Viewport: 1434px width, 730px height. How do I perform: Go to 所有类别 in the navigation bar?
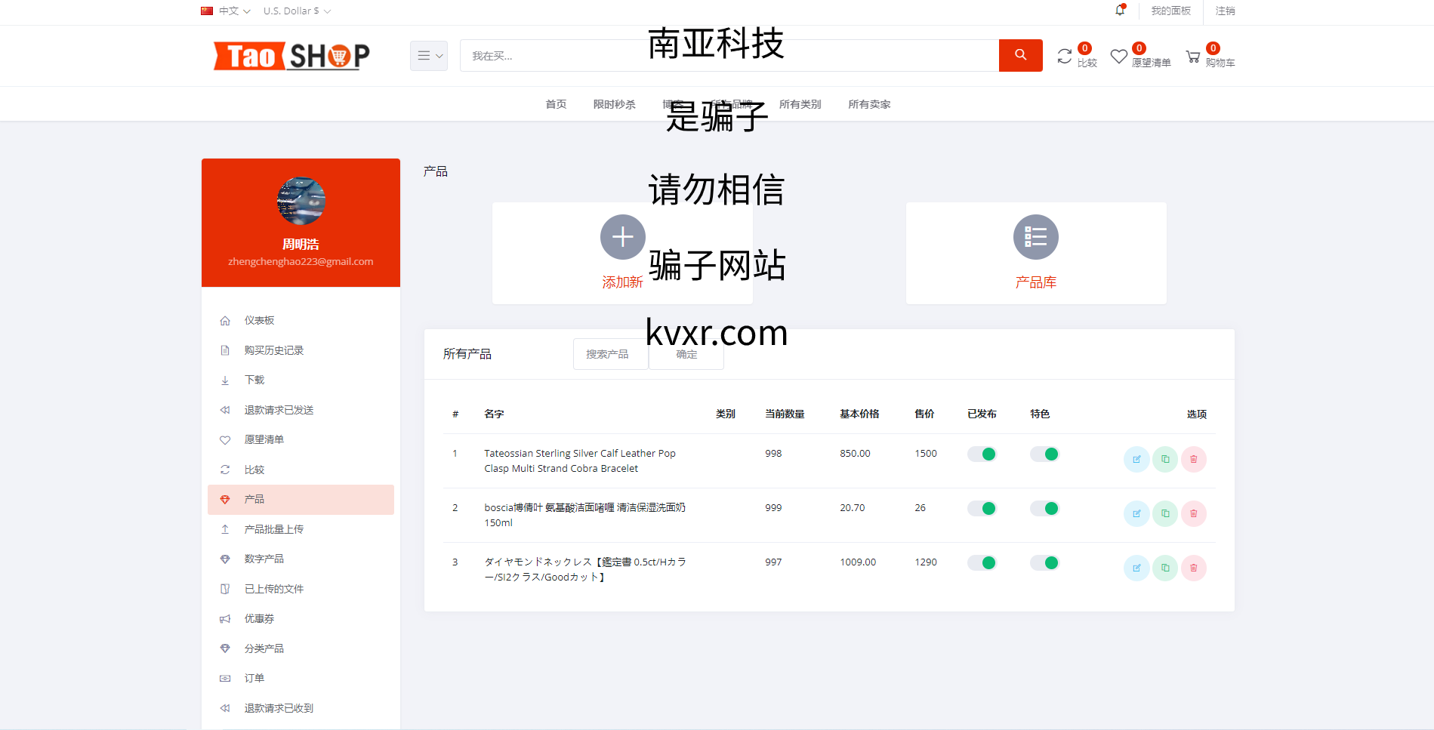pyautogui.click(x=800, y=104)
